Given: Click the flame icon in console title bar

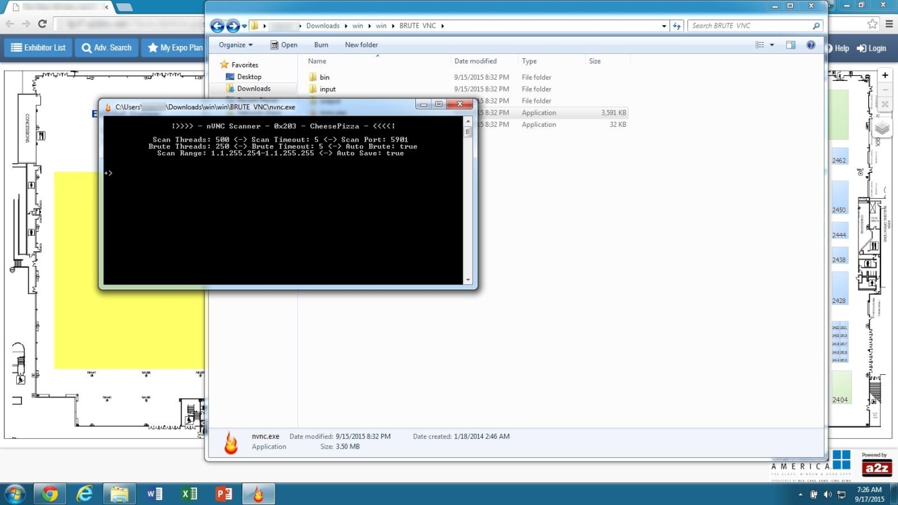Looking at the screenshot, I should coord(109,107).
